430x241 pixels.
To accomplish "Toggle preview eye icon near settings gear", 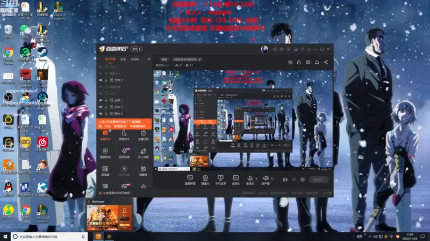I will click(294, 179).
